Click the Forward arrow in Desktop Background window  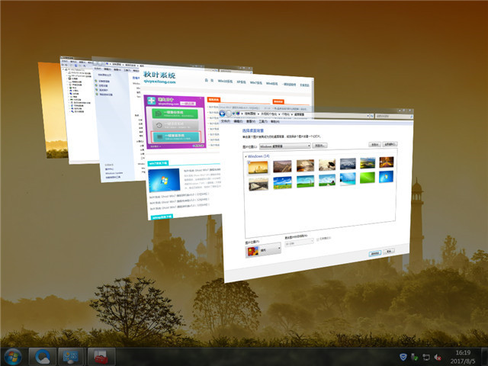[x=229, y=114]
